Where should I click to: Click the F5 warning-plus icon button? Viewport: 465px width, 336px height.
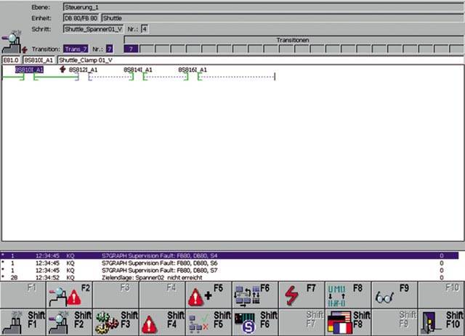tap(203, 295)
